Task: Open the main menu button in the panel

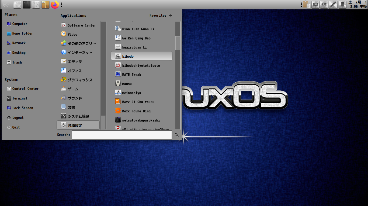Action: coord(6,5)
